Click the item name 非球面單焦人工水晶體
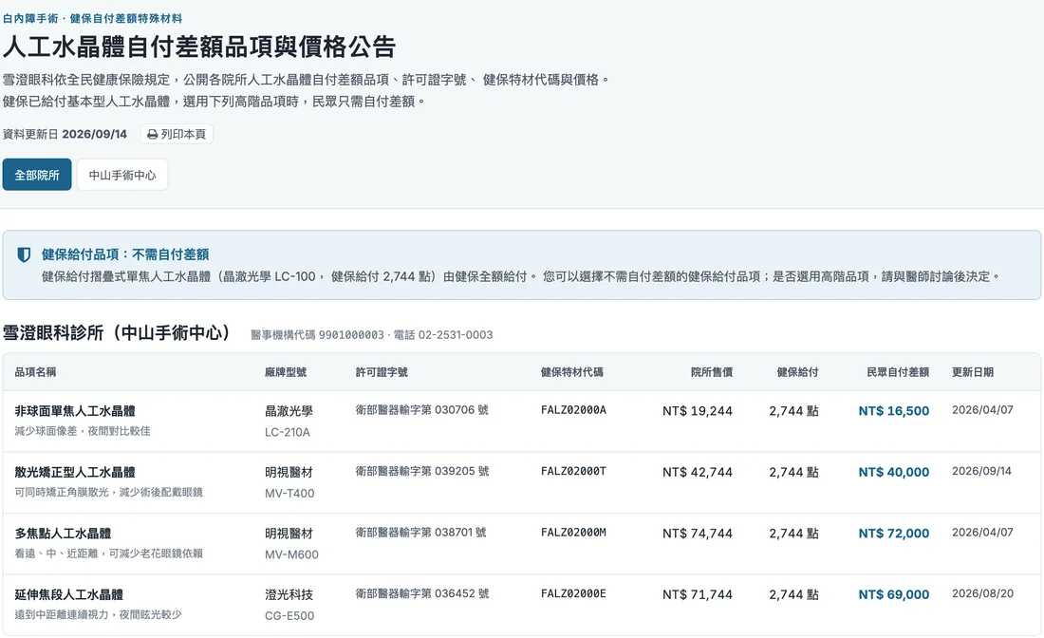Image resolution: width=1044 pixels, height=638 pixels. (75, 411)
